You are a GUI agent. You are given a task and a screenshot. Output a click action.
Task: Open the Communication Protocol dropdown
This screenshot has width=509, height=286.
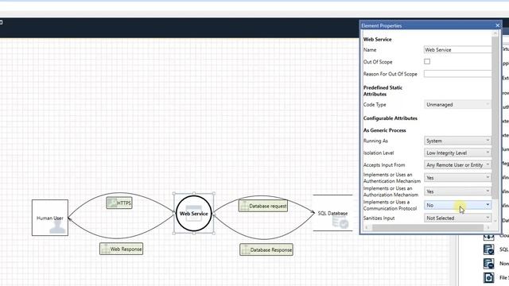[x=457, y=205]
